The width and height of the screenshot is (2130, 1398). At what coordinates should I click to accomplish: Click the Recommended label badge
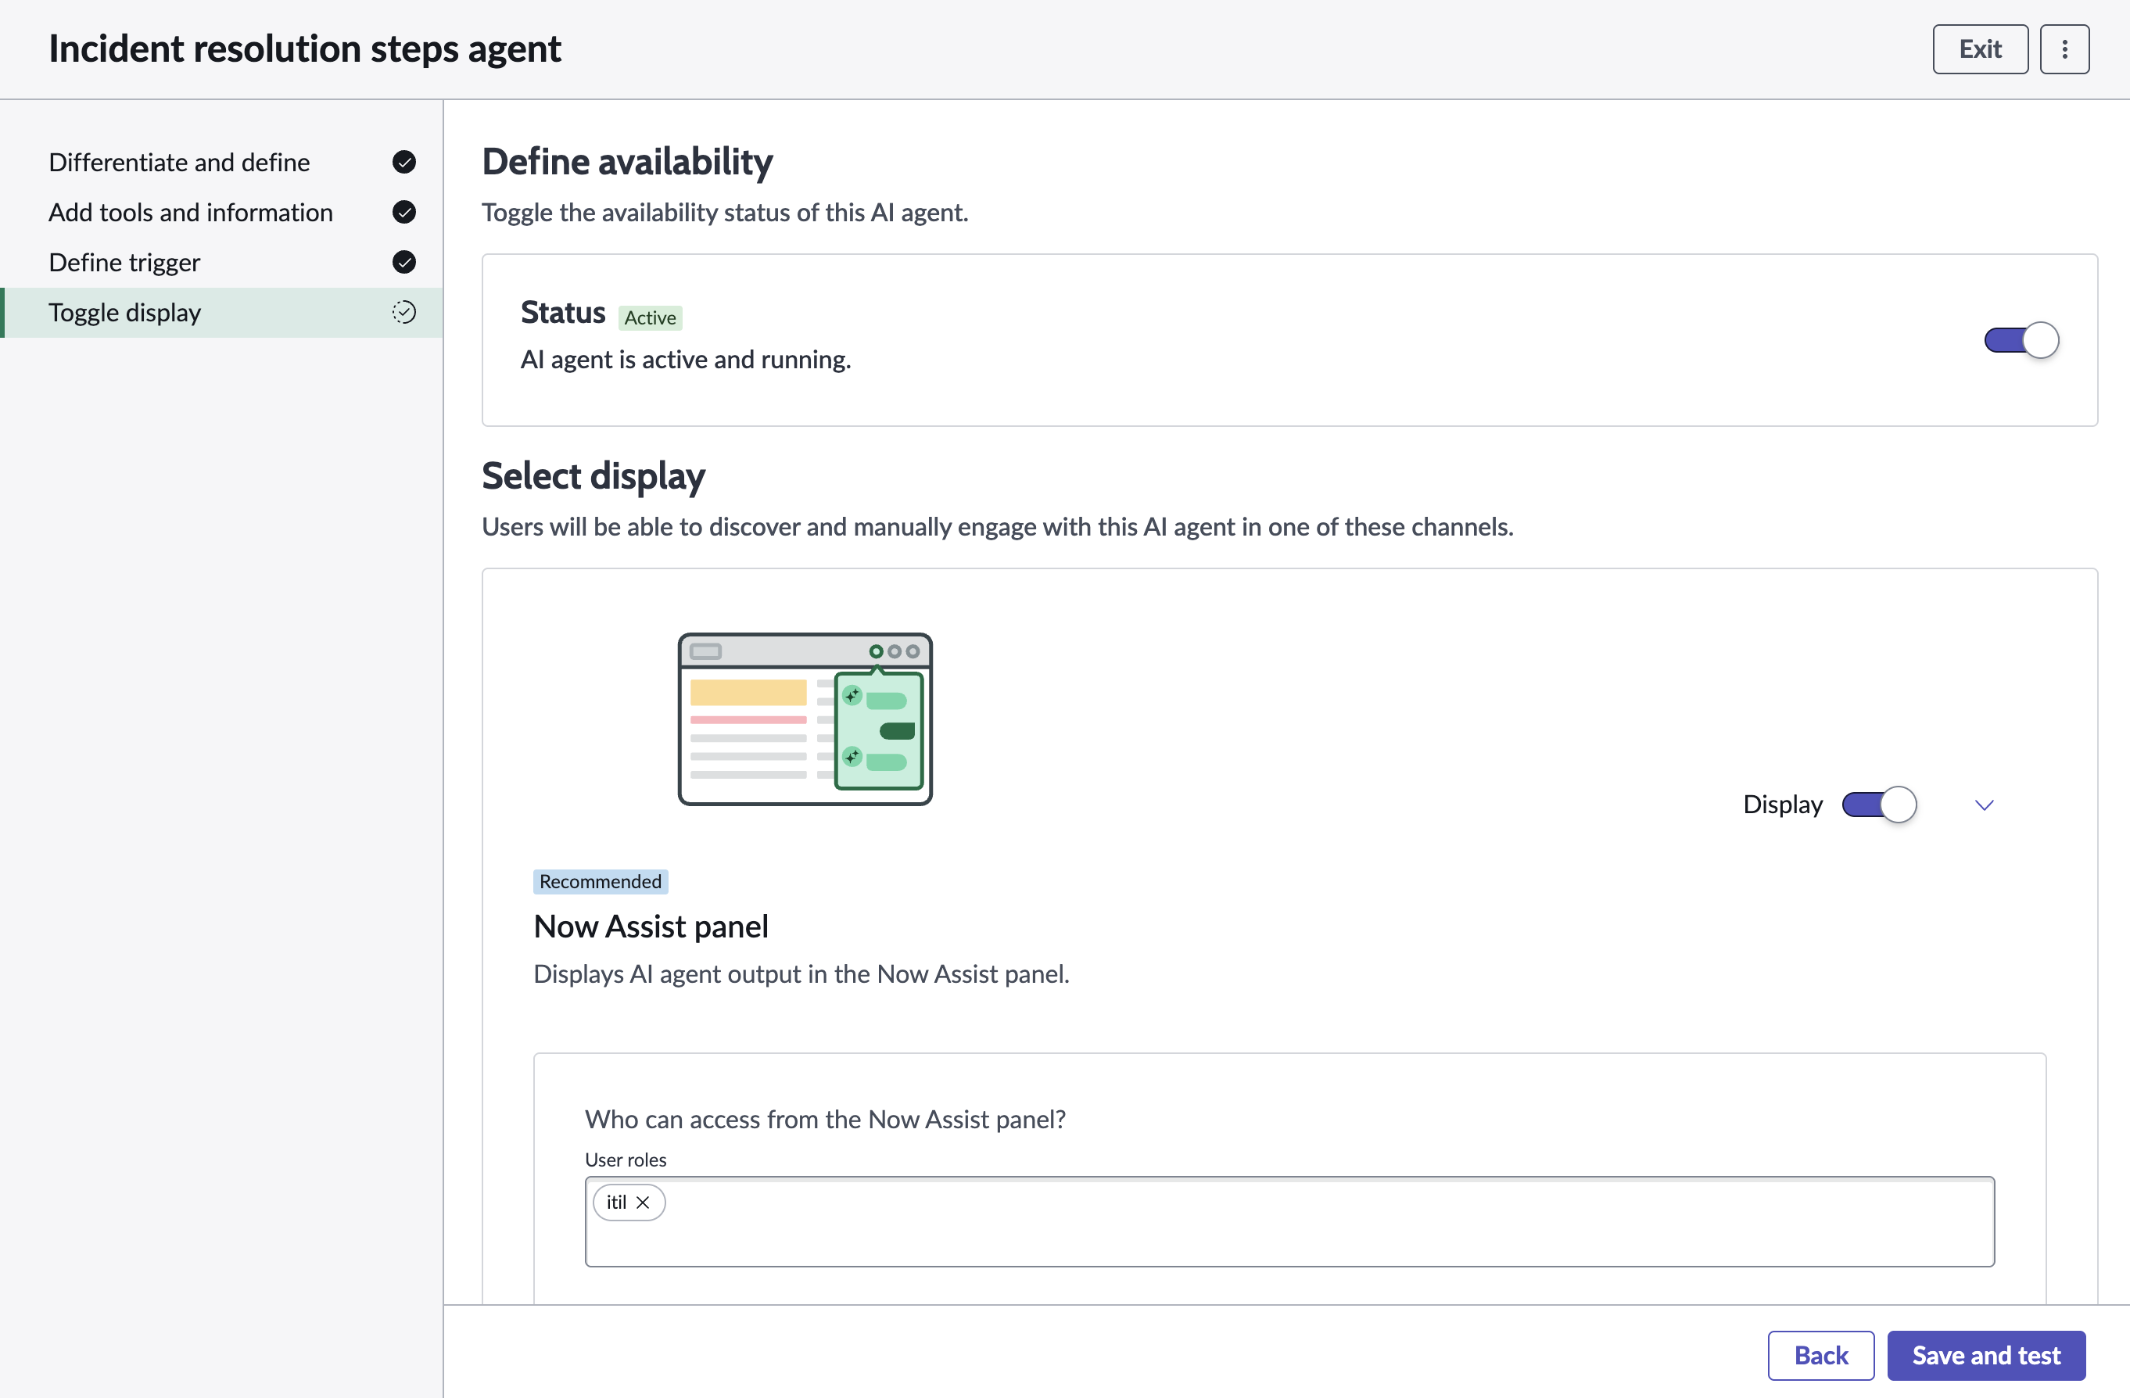[x=601, y=882]
